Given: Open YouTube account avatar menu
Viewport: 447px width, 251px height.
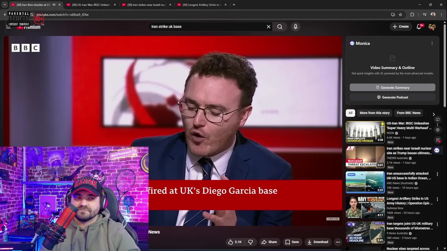Looking at the screenshot, I should click(x=432, y=27).
